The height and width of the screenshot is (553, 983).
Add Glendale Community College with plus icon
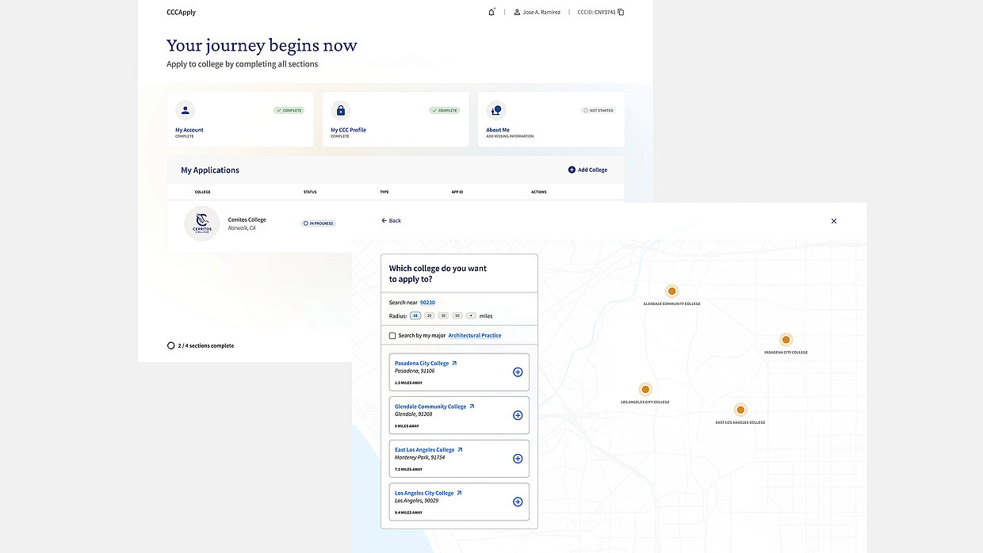[x=518, y=415]
